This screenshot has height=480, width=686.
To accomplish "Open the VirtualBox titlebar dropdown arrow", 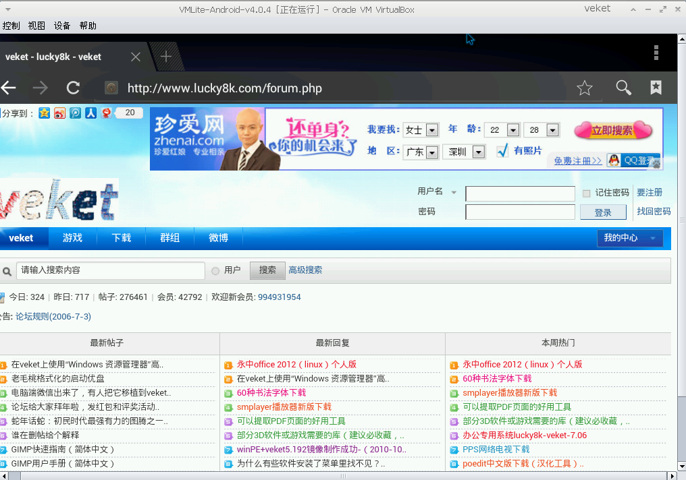I will (8, 9).
